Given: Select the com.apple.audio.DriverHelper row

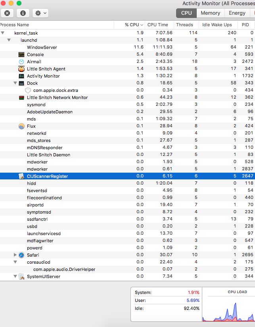Looking at the screenshot, I should (127, 269).
